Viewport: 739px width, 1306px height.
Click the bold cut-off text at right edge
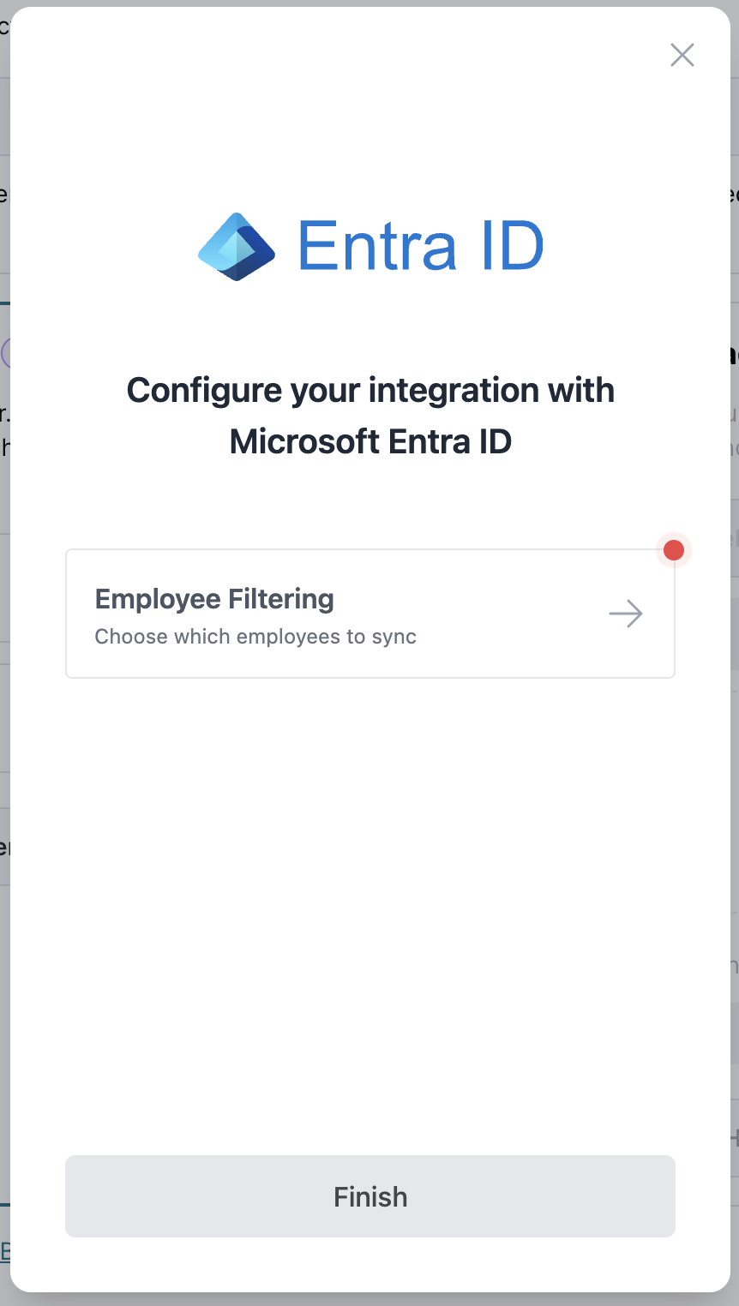coord(734,354)
